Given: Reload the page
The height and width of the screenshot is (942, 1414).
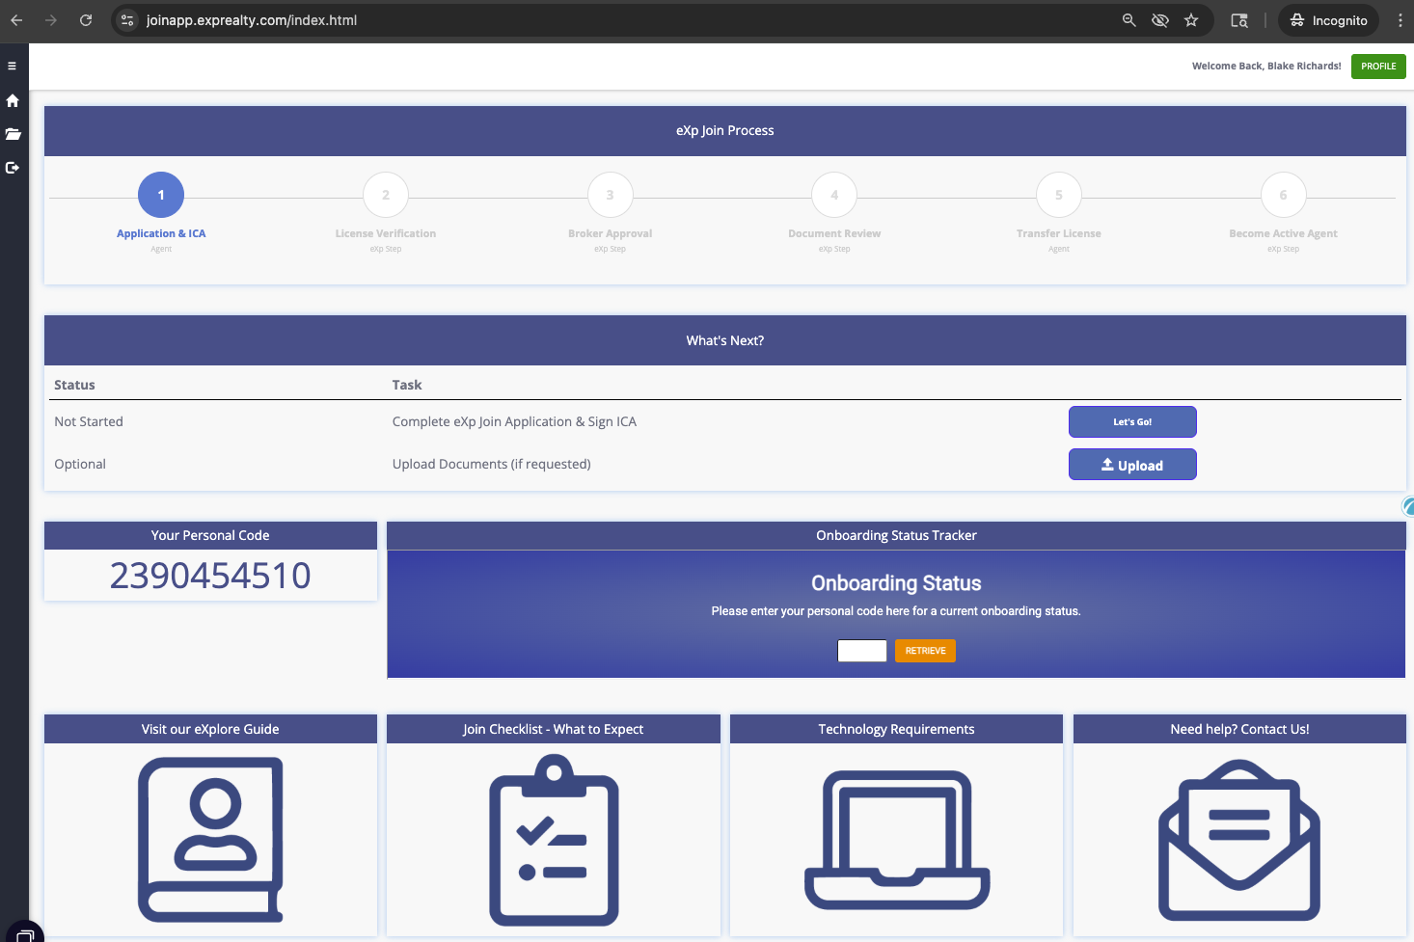Looking at the screenshot, I should 86,20.
